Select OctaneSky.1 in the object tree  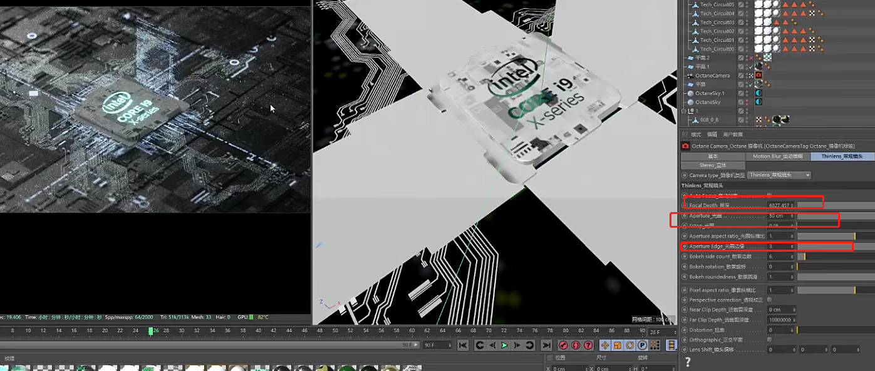coord(710,93)
